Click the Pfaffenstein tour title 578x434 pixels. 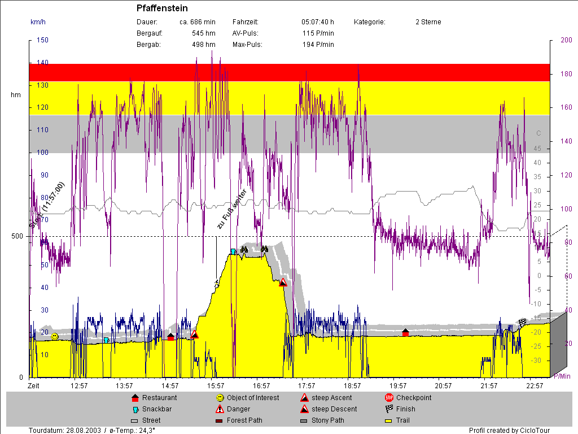click(162, 8)
